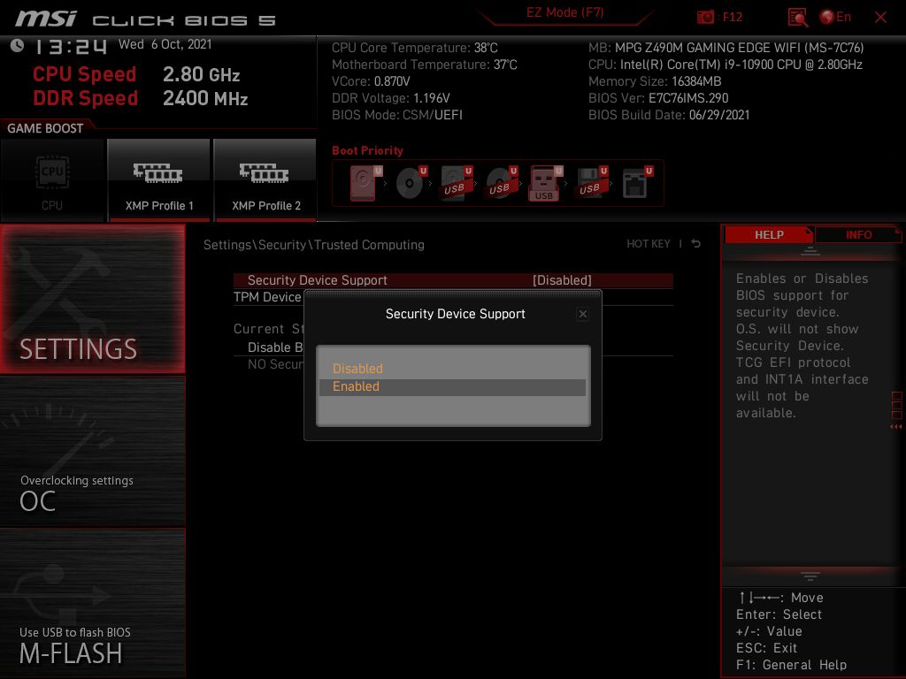
Task: Close the BIOS with the top-right X
Action: (880, 18)
